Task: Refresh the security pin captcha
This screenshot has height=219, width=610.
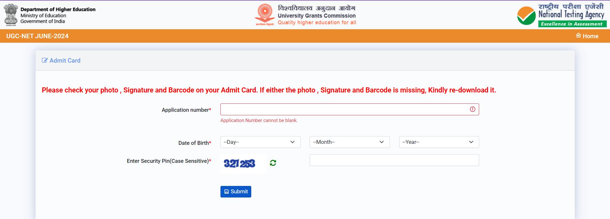Action: click(x=273, y=163)
